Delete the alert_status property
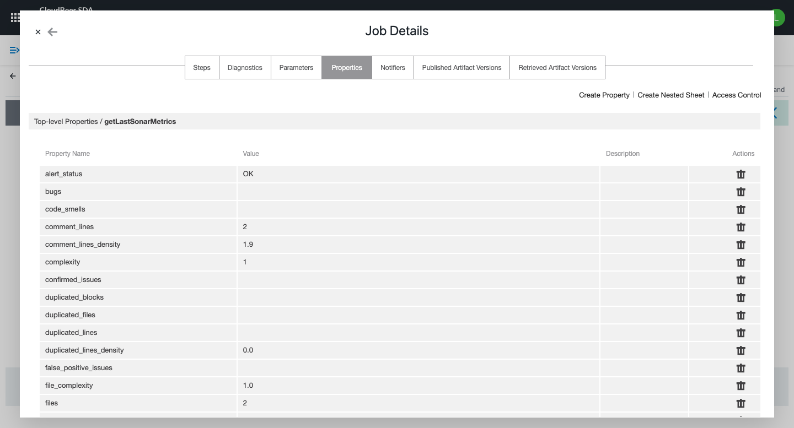 tap(741, 174)
